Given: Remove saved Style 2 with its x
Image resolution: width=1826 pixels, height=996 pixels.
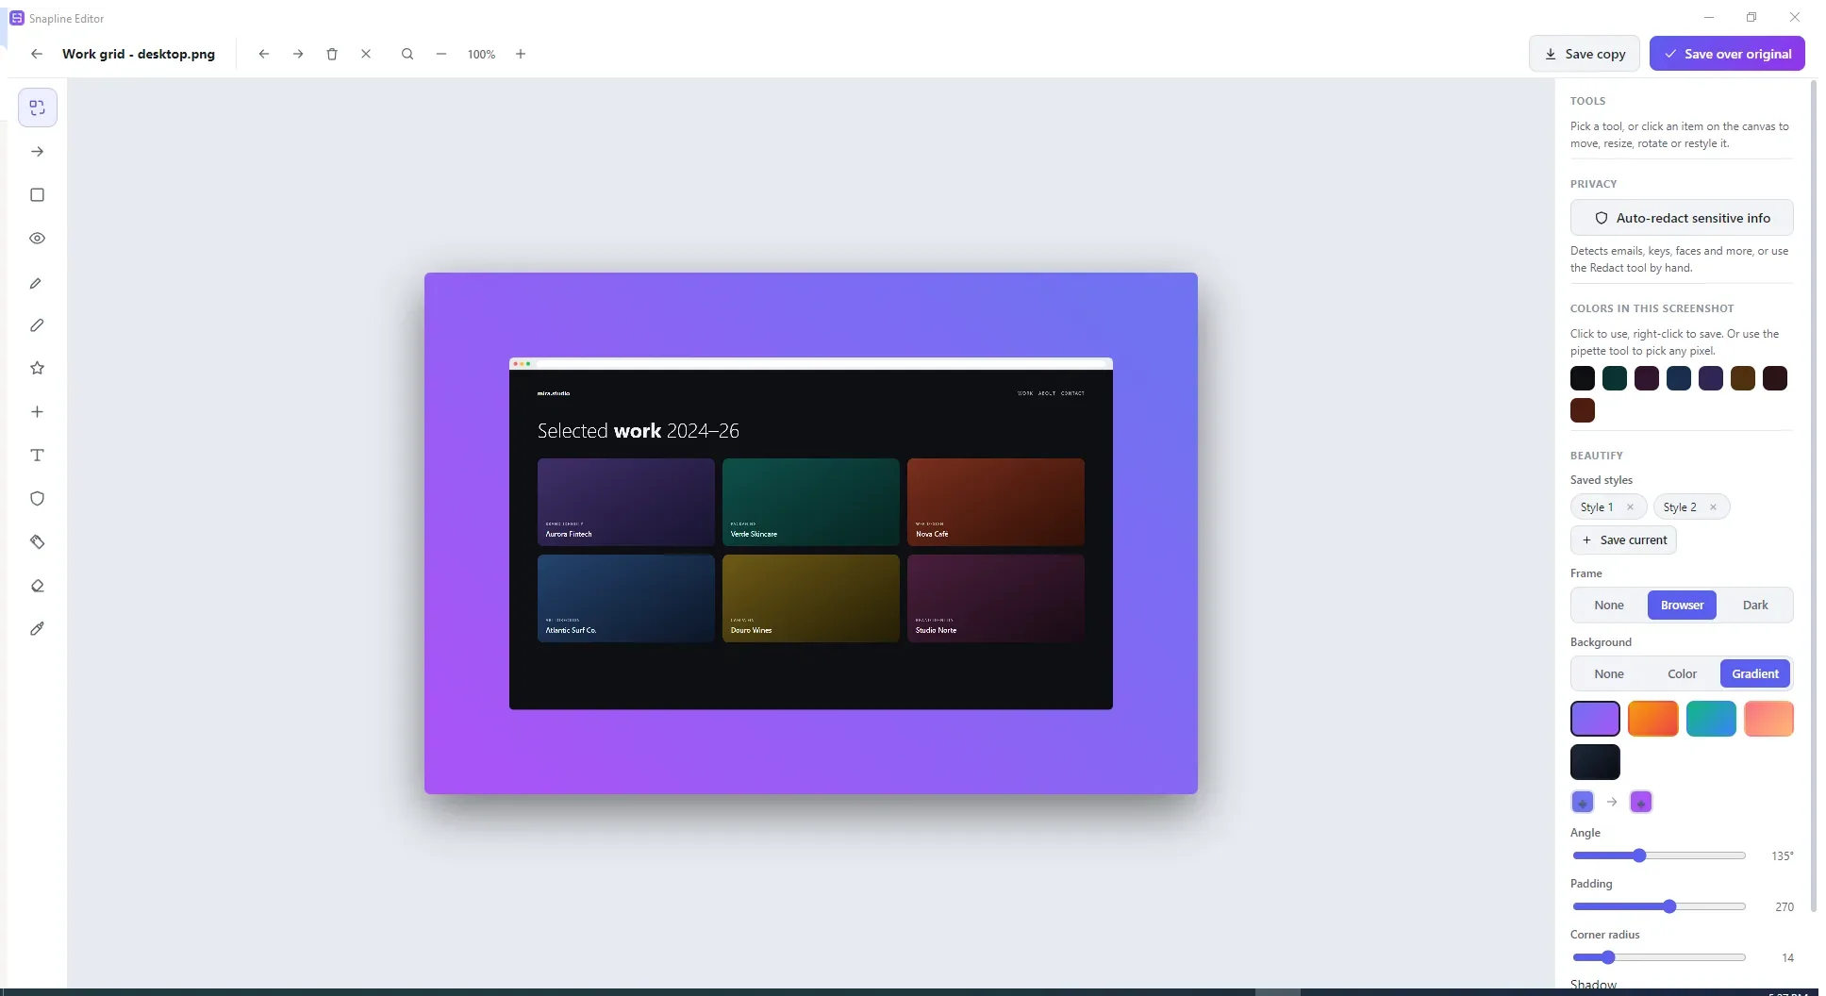Looking at the screenshot, I should 1713,507.
